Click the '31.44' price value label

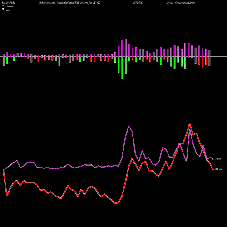click(218, 169)
